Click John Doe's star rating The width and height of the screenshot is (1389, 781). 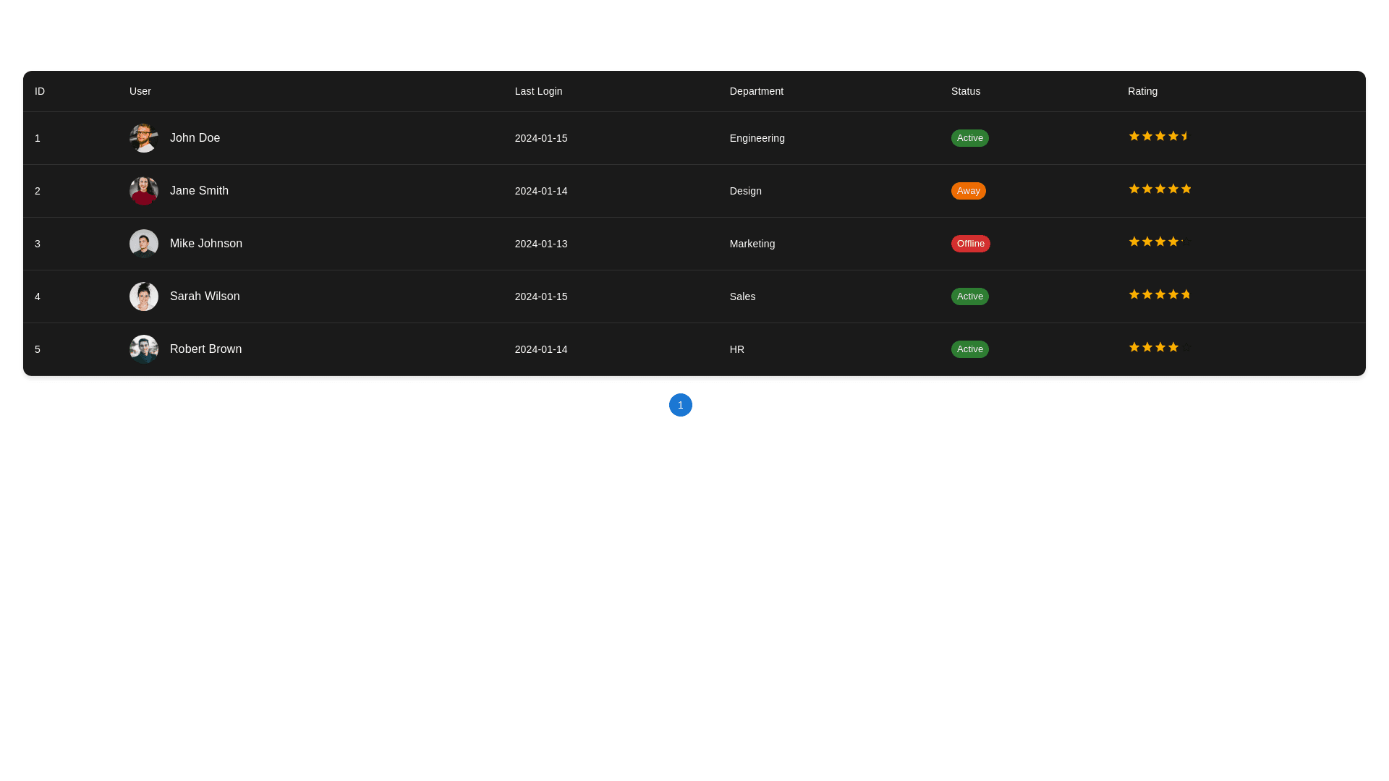click(x=1160, y=136)
